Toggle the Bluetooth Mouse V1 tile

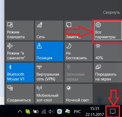coord(20,73)
